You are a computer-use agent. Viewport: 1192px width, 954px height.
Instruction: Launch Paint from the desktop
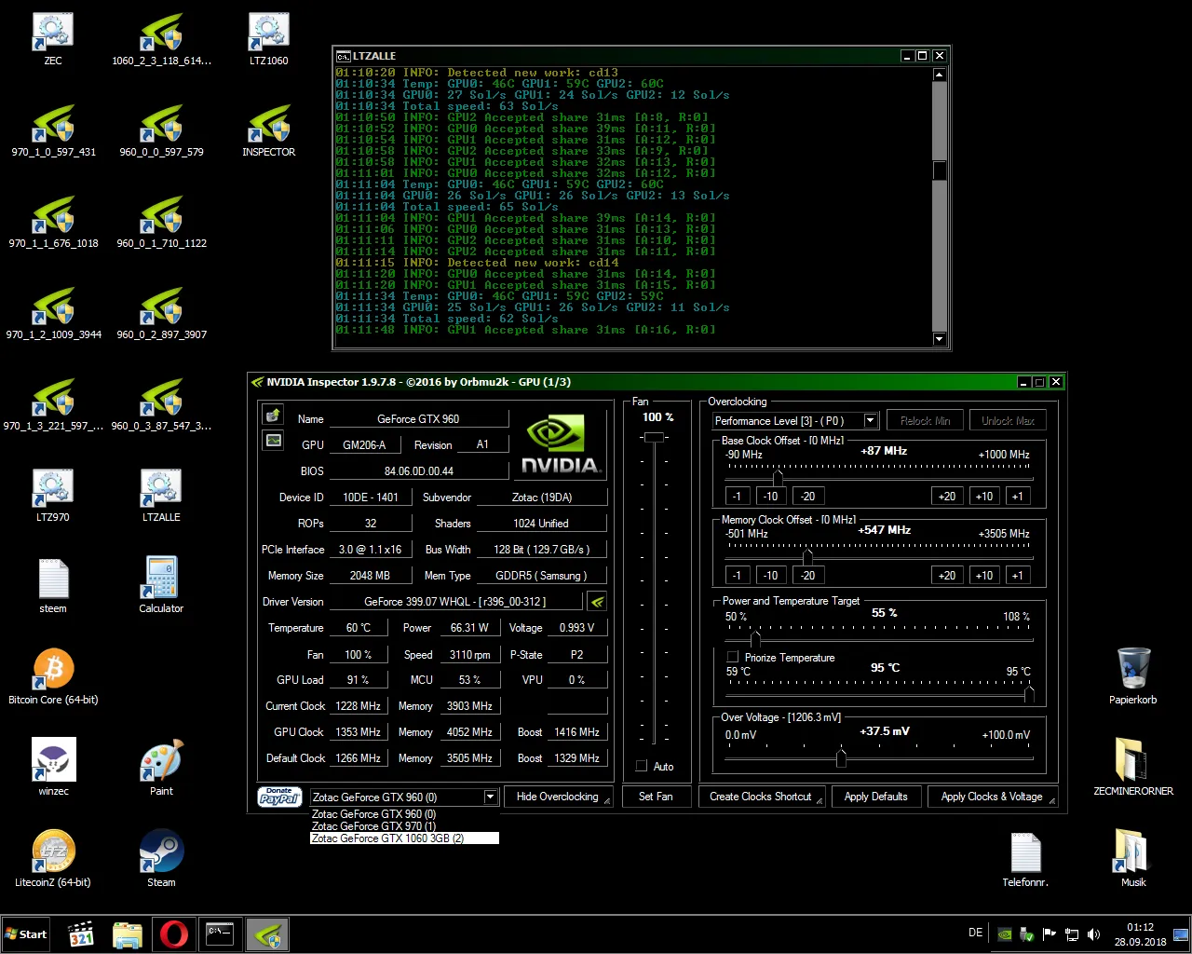point(161,769)
